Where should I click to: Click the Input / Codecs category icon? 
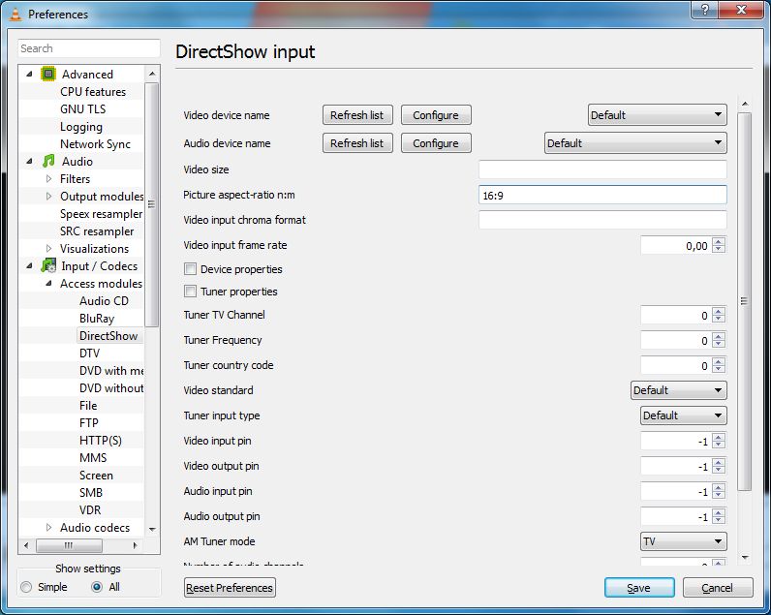pos(48,266)
